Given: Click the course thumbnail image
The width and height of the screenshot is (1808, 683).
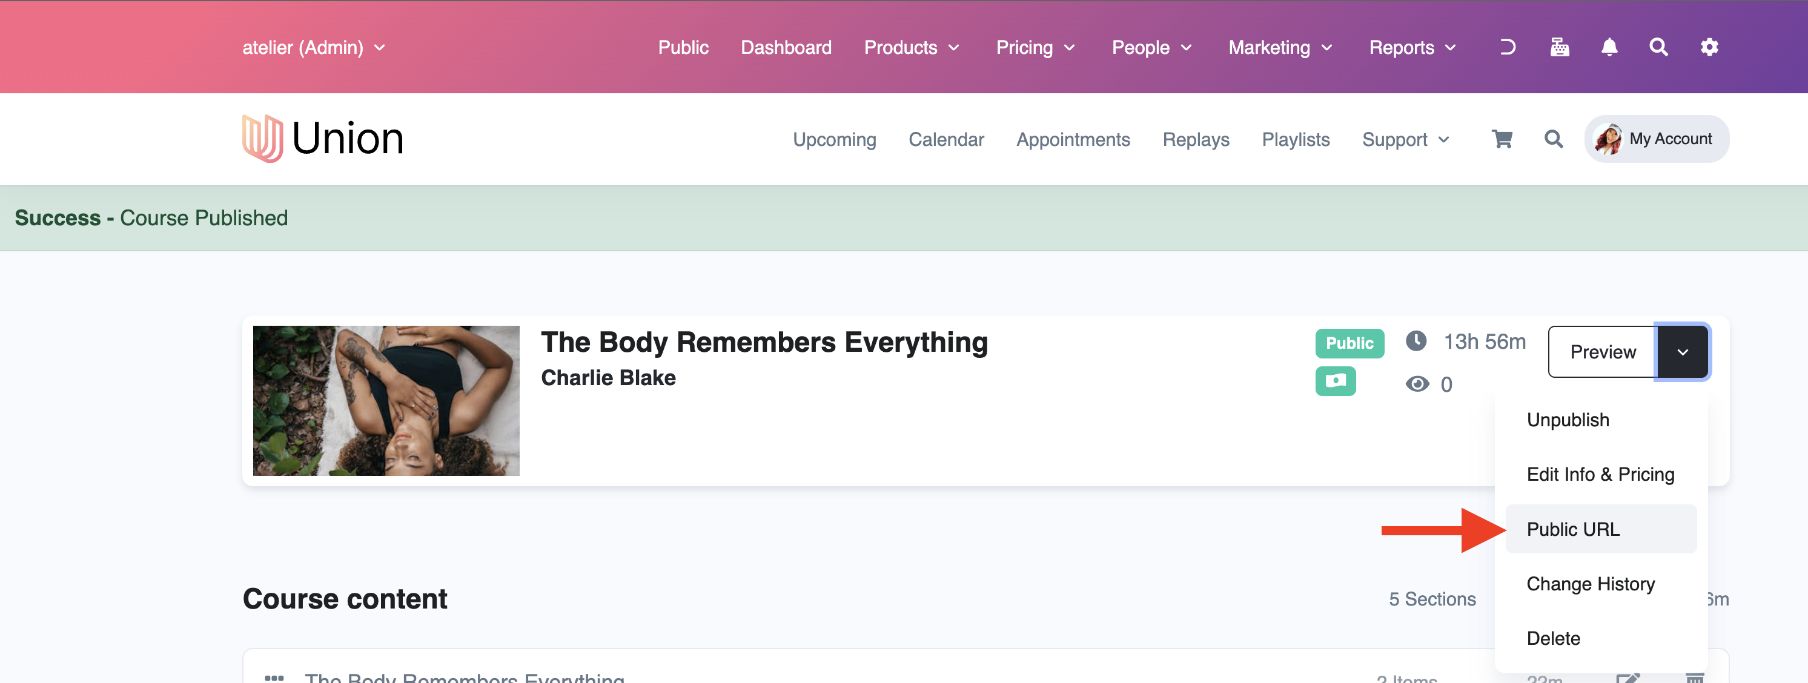Looking at the screenshot, I should click(x=386, y=400).
